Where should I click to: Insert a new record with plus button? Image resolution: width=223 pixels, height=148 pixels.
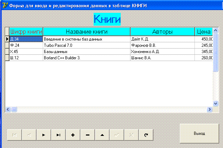(x=73, y=135)
